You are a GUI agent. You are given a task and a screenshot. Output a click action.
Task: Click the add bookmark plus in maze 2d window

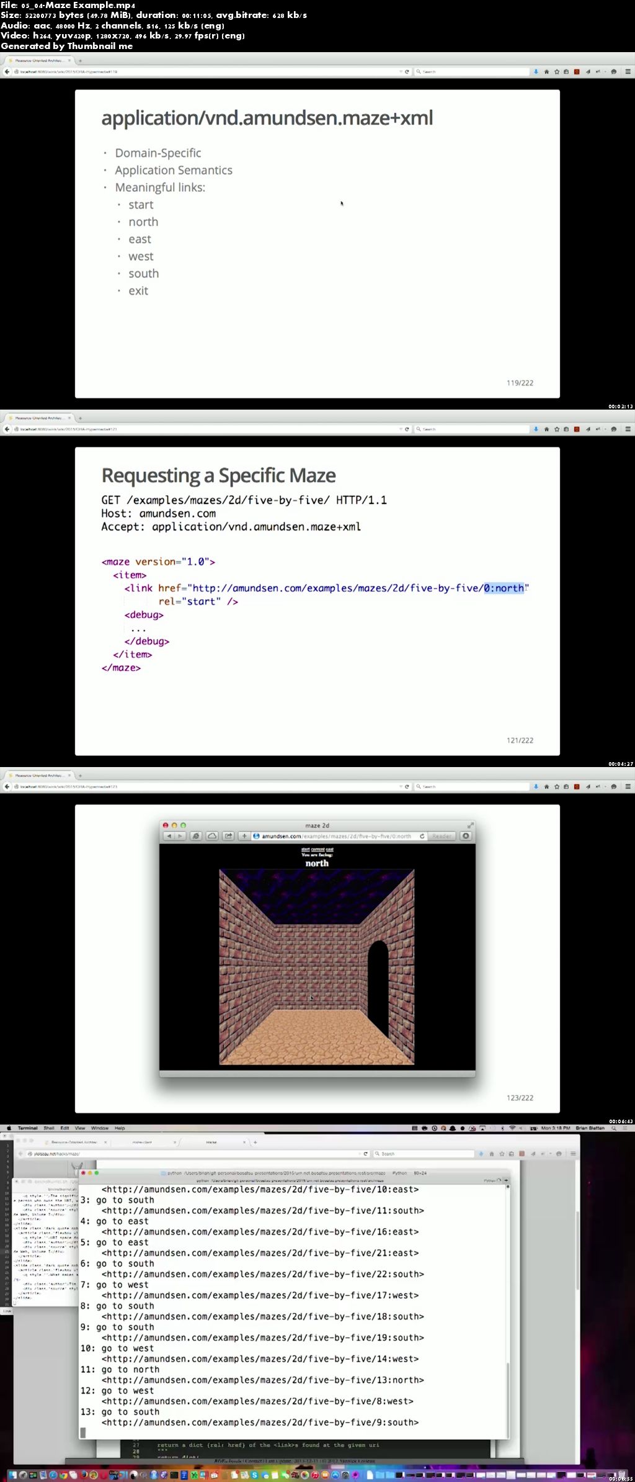244,836
